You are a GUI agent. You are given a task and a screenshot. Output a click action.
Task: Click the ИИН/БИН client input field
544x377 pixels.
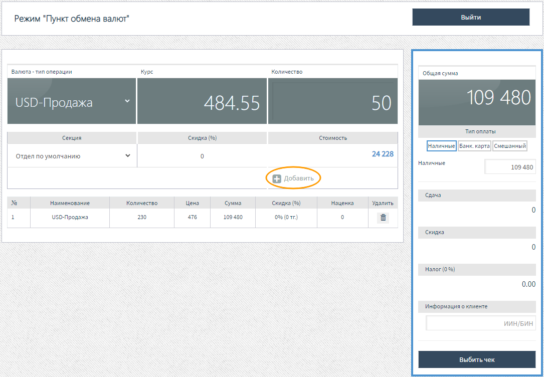coord(481,323)
